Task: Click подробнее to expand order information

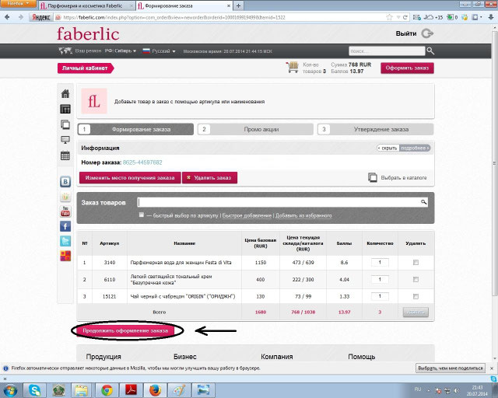Action: click(415, 148)
